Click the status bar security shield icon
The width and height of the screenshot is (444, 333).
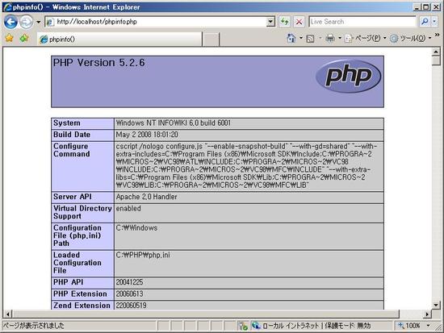pos(243,326)
